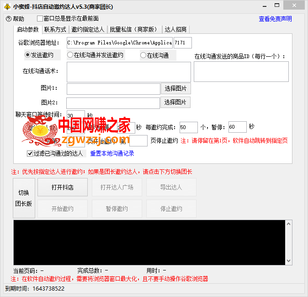Switch to 联系方式 tab
The image size is (308, 297).
55,29
